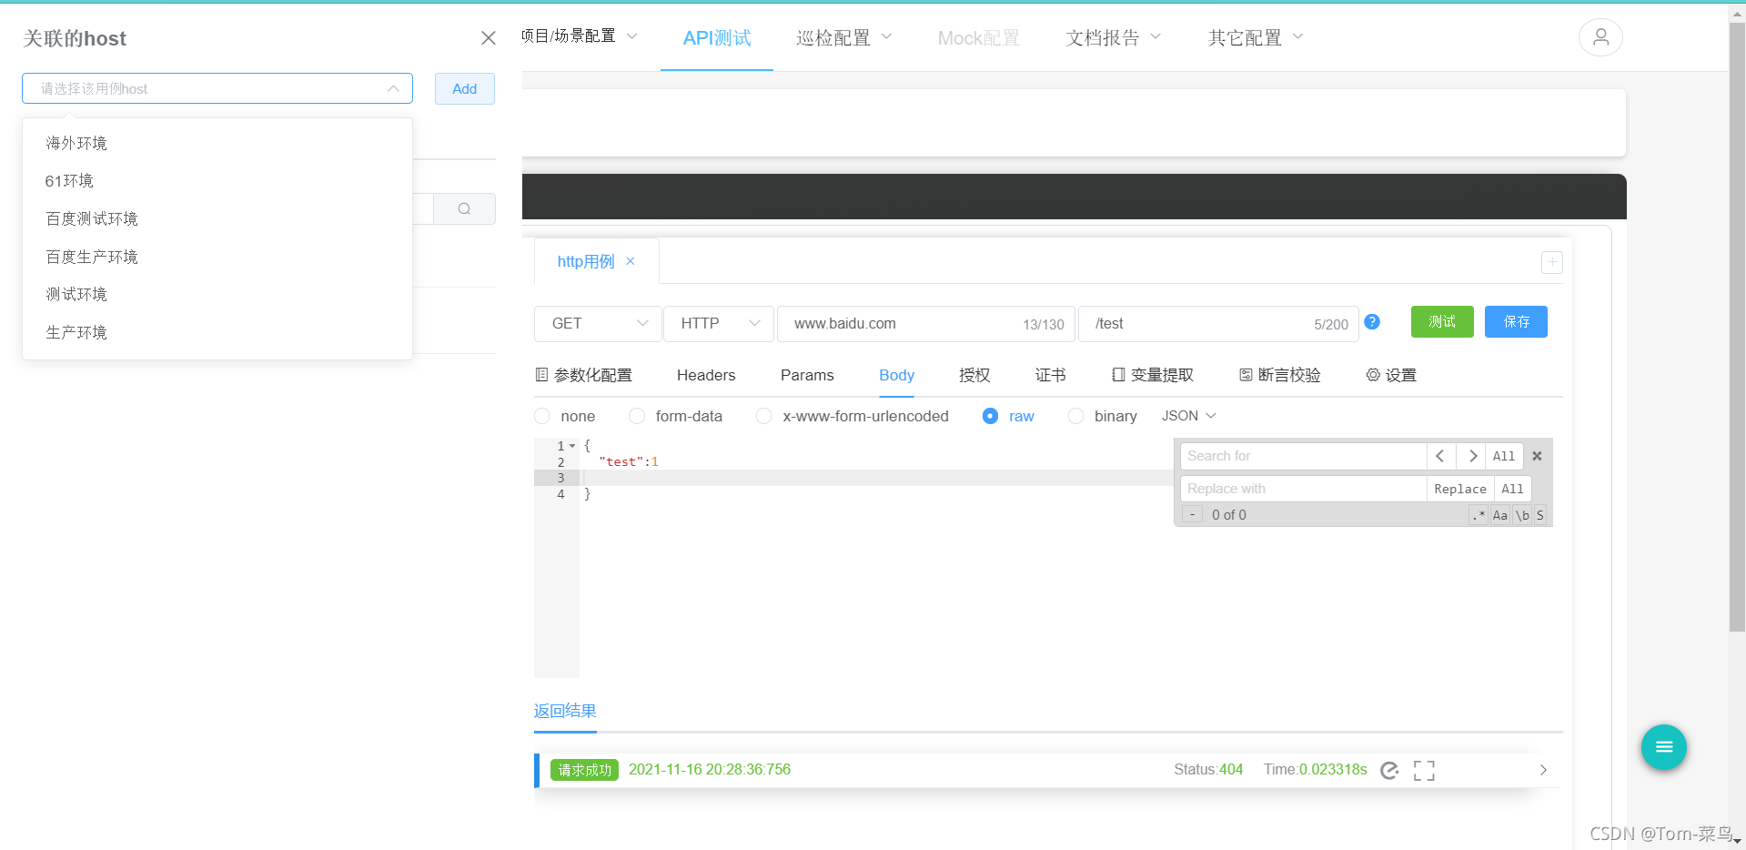1746x850 pixels.
Task: Open the host selection dropdown
Action: point(217,88)
